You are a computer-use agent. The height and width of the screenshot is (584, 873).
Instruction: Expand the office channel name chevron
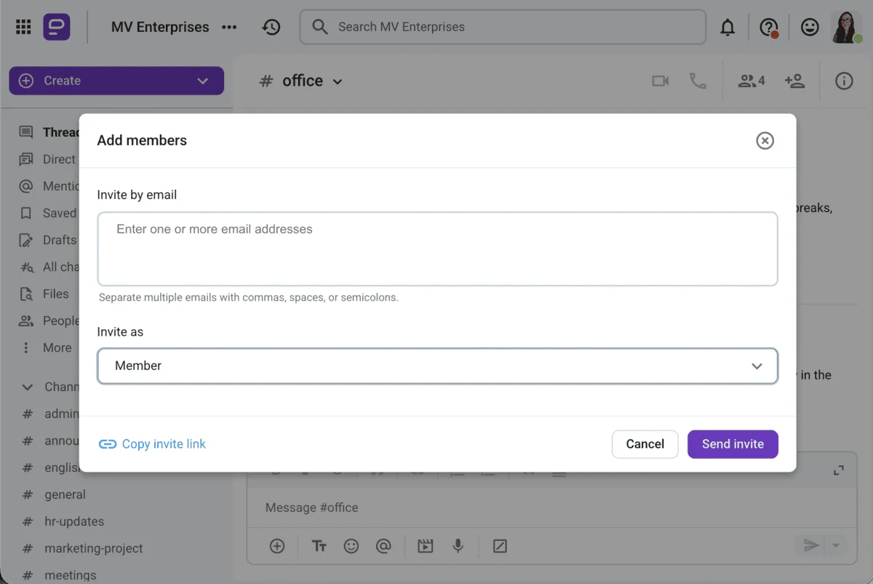click(x=338, y=82)
